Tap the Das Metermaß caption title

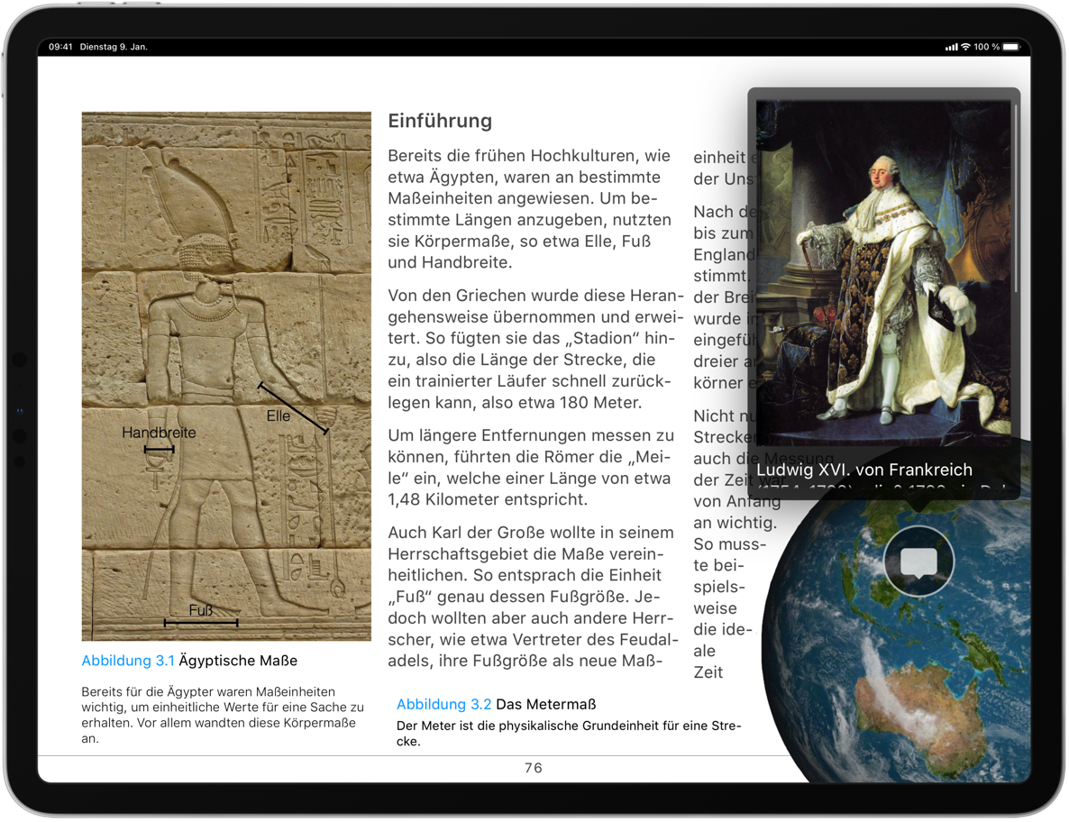(546, 704)
